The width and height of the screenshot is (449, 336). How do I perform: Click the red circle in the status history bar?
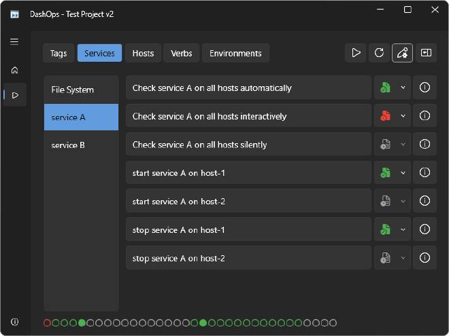[47, 323]
